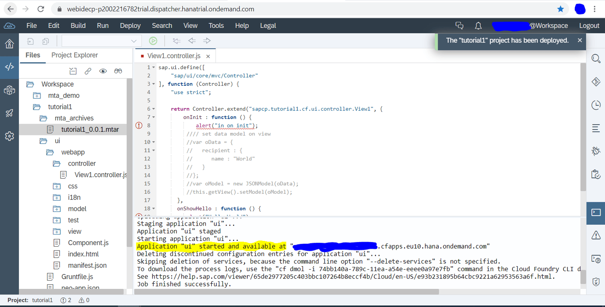Switch to the Project Explorer tab
The width and height of the screenshot is (605, 307).
[x=74, y=55]
